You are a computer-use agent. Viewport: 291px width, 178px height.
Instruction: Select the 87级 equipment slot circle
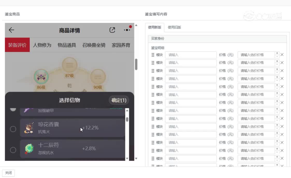coord(69,65)
